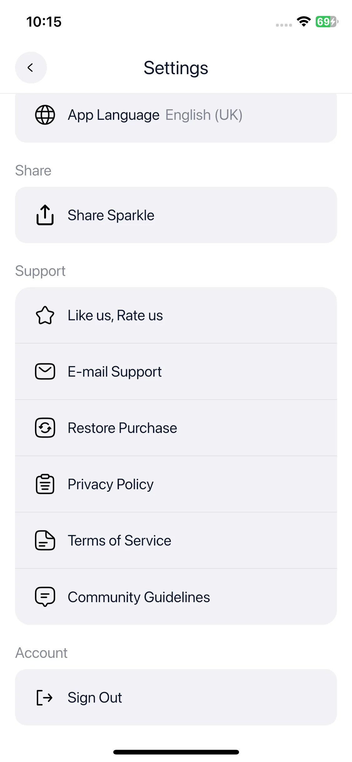Click the Restore Purchase refresh icon
The width and height of the screenshot is (352, 762).
pos(45,428)
